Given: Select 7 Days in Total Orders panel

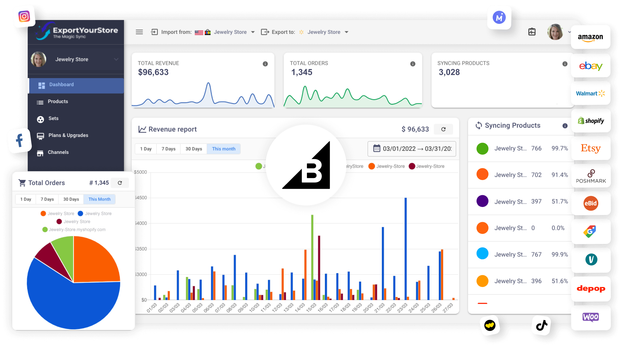Looking at the screenshot, I should (x=47, y=199).
